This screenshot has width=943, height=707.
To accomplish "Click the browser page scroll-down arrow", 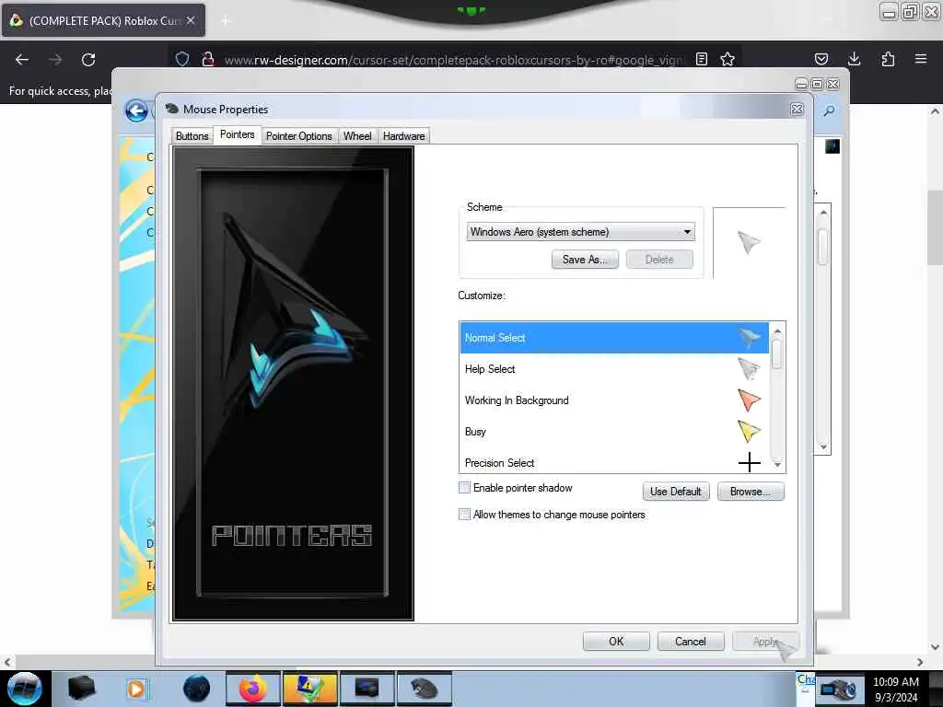I will [x=935, y=647].
